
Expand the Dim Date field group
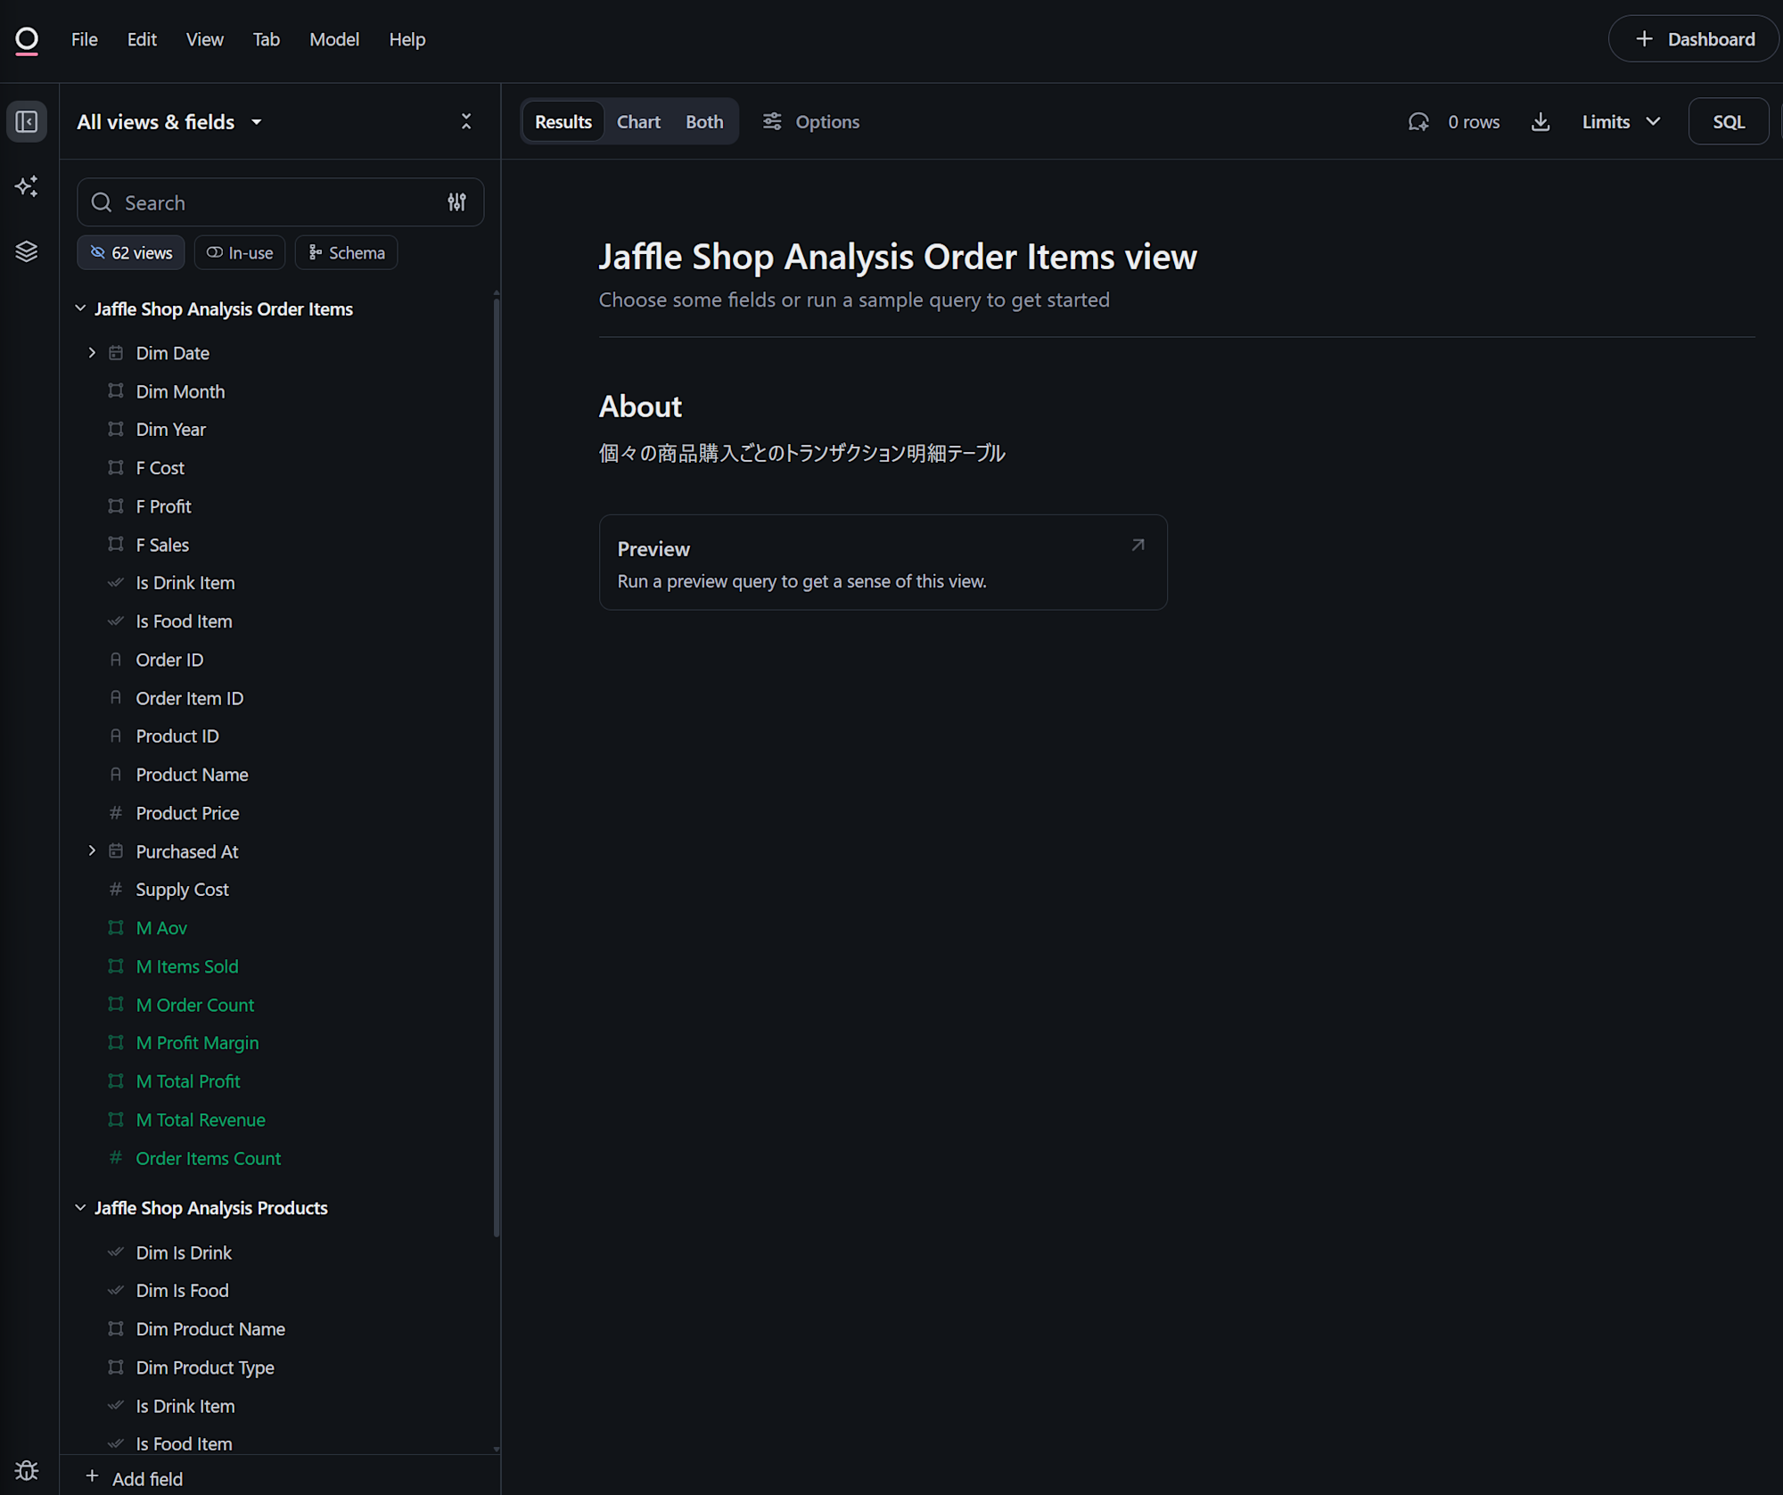click(x=92, y=353)
